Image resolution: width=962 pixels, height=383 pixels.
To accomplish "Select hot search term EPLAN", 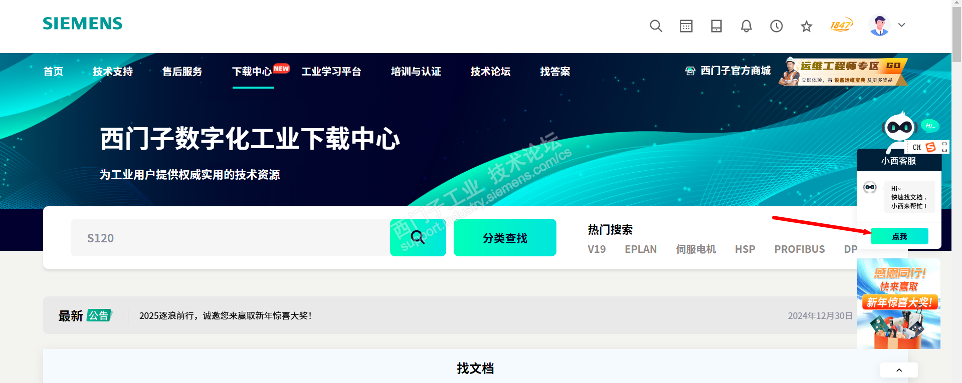I will [641, 249].
